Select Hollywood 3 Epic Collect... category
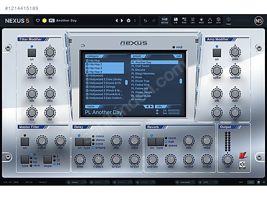Screen dimensions: 267x200 pyautogui.click(x=105, y=98)
